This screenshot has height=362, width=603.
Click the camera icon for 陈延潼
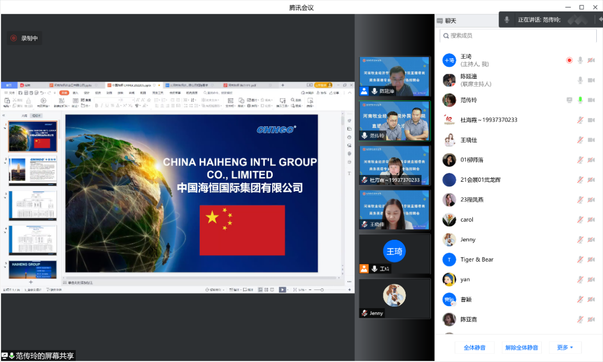[x=591, y=80]
